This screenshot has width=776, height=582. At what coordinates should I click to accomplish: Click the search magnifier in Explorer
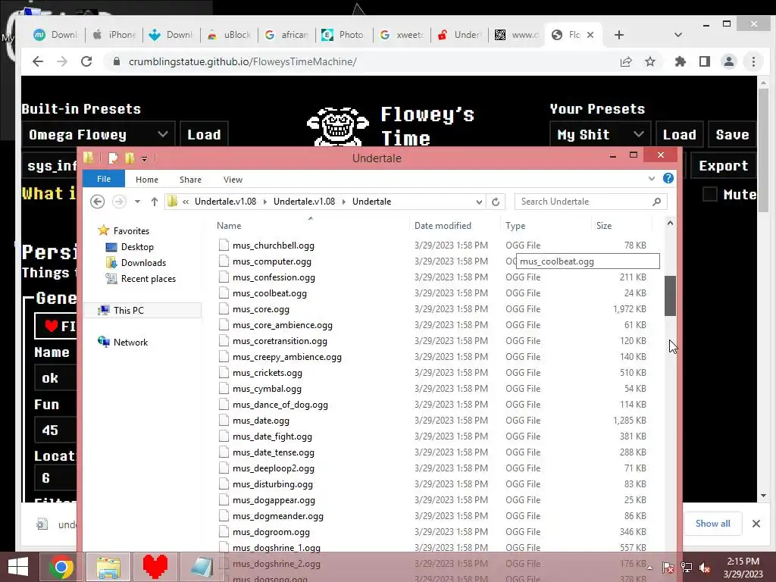pos(657,202)
